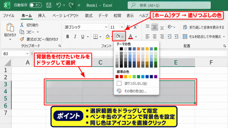Open the 配置 group dialog launcher
228x128 pixels.
pos(225,46)
